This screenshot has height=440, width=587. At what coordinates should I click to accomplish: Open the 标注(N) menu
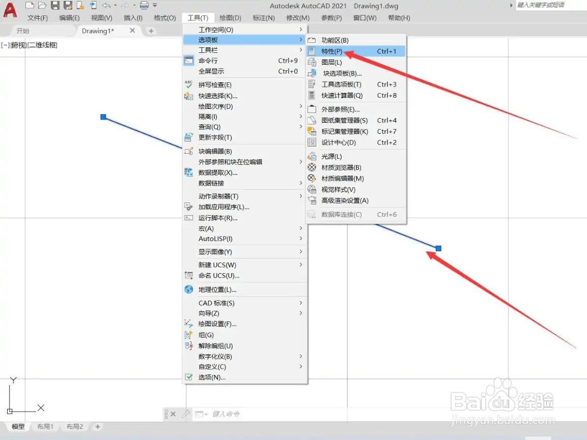pos(264,18)
